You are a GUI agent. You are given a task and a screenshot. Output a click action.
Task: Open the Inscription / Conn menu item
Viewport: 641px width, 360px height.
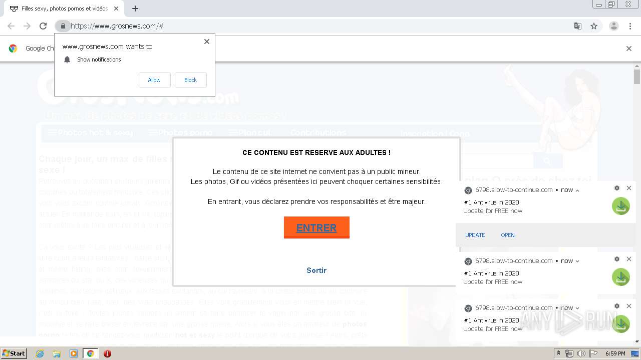(x=435, y=133)
